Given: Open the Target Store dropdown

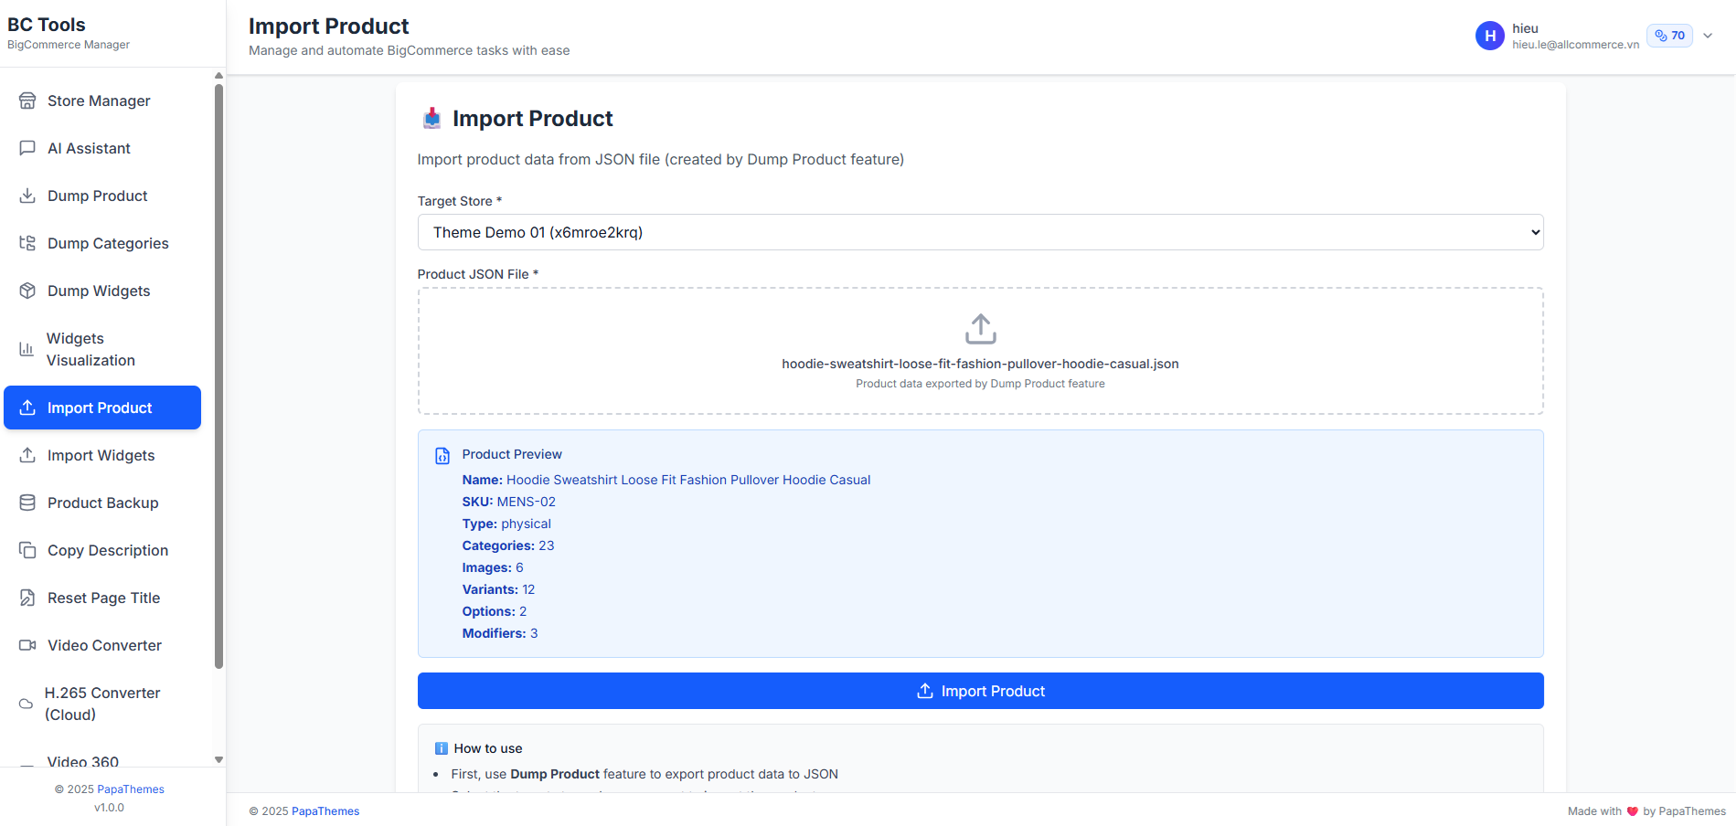Looking at the screenshot, I should click(x=980, y=232).
